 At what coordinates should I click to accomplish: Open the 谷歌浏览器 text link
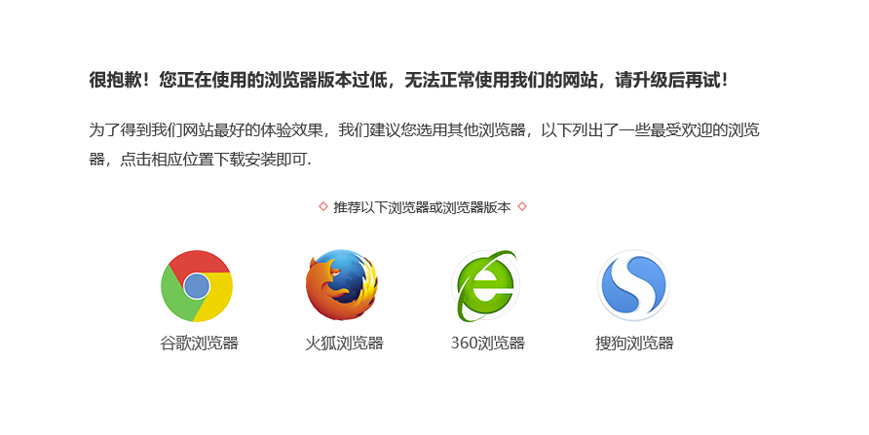click(x=199, y=344)
